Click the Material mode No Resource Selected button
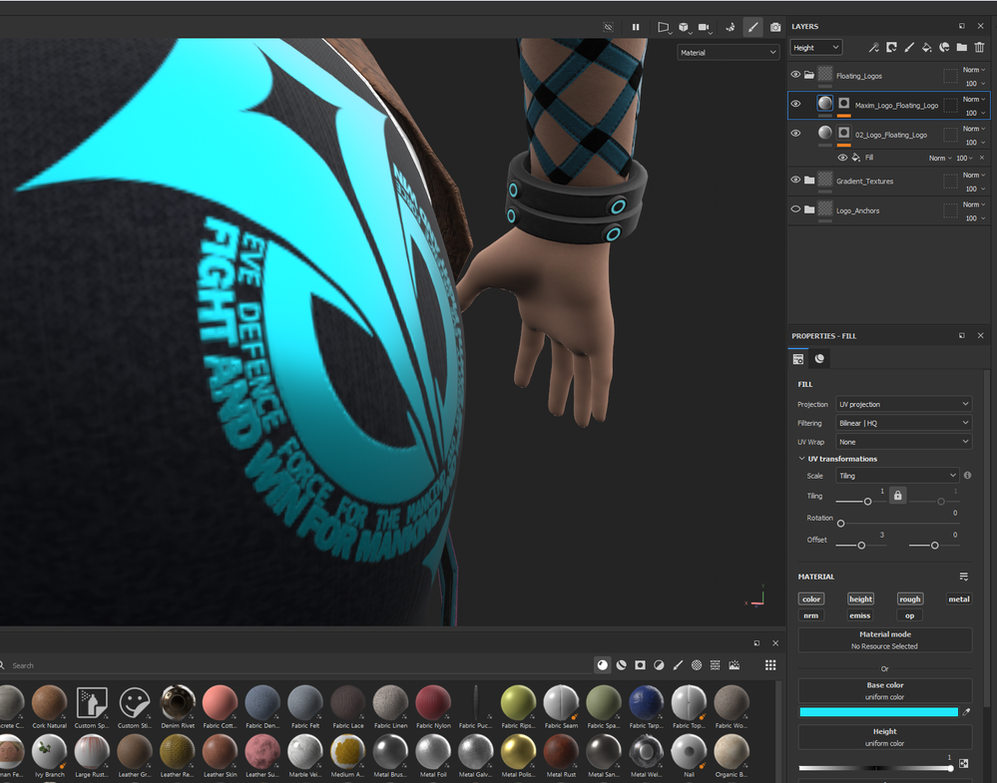 (884, 640)
